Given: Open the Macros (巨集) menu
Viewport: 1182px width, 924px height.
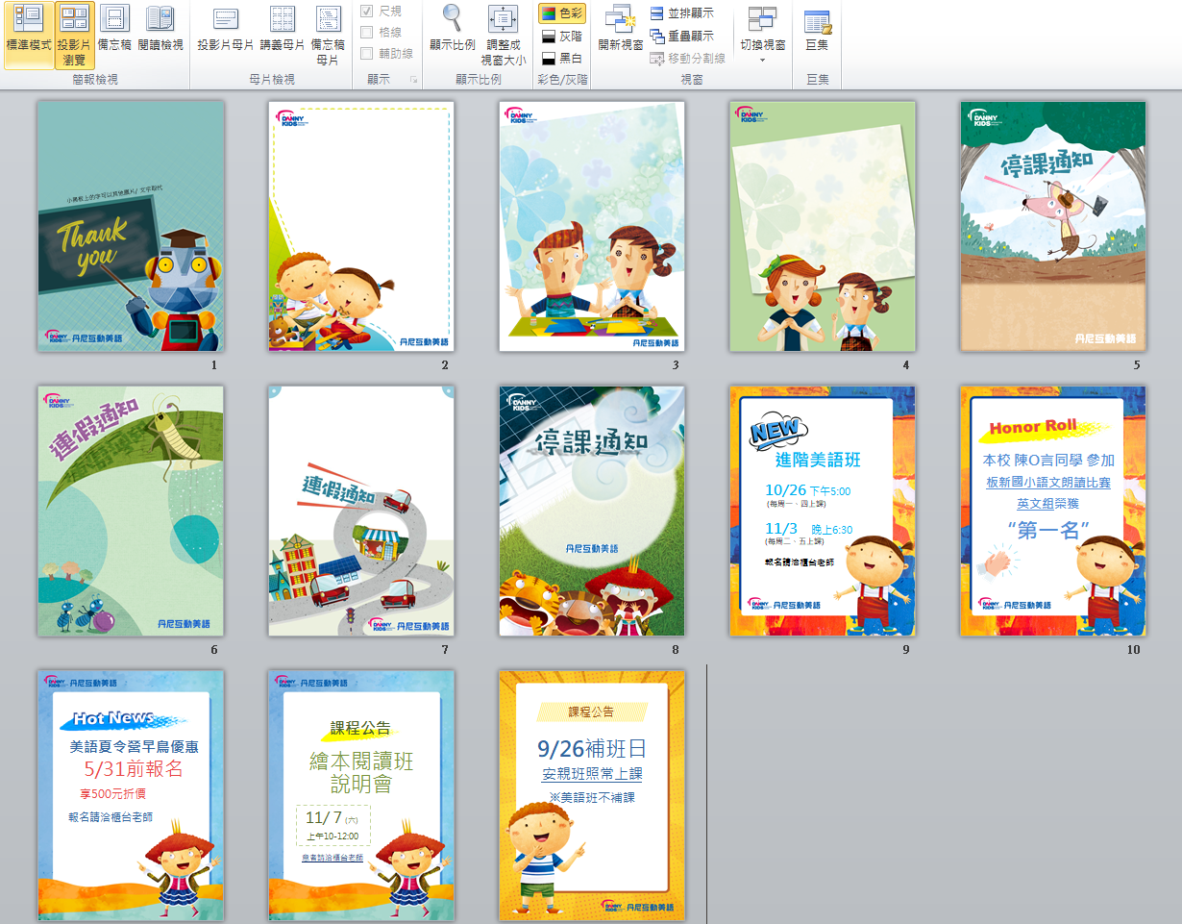Looking at the screenshot, I should pos(817,29).
